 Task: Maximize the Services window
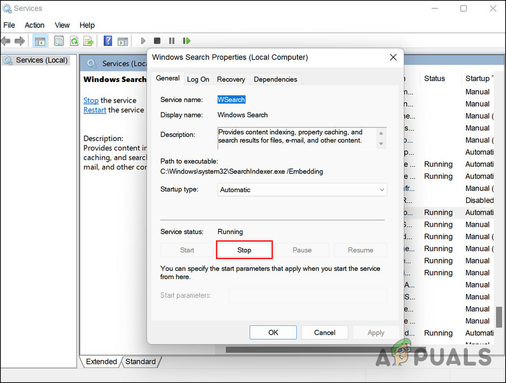click(463, 8)
